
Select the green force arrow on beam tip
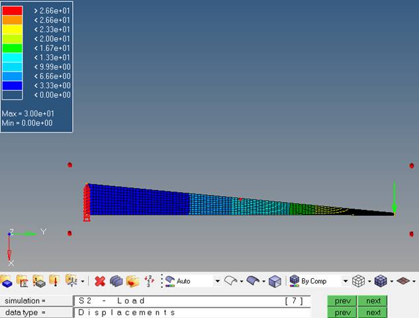pyautogui.click(x=394, y=197)
